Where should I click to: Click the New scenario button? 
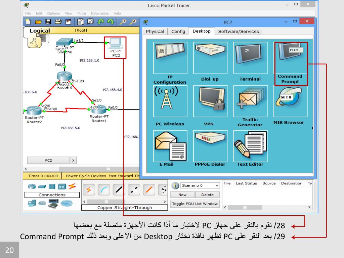point(182,195)
